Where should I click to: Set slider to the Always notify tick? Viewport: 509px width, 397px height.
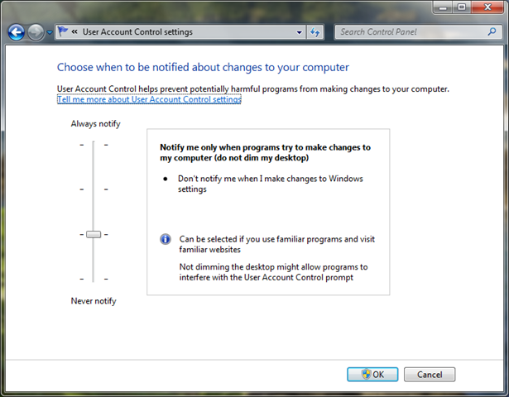94,145
